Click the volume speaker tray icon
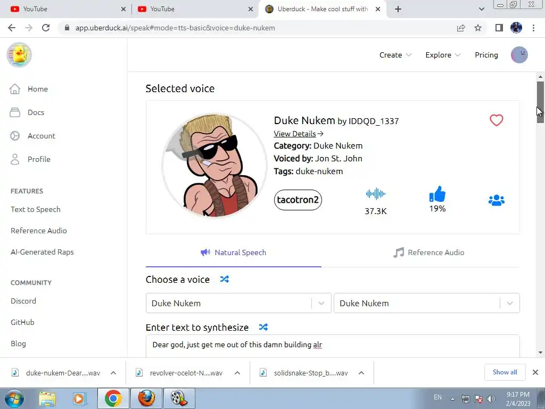Viewport: 545px width, 409px height. click(x=491, y=399)
